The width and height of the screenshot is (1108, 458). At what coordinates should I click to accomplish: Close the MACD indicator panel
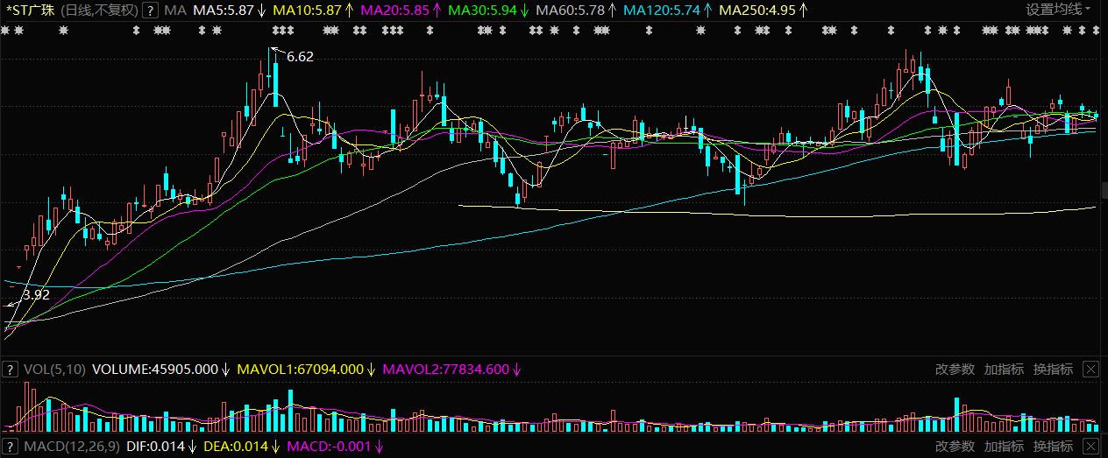click(1090, 447)
